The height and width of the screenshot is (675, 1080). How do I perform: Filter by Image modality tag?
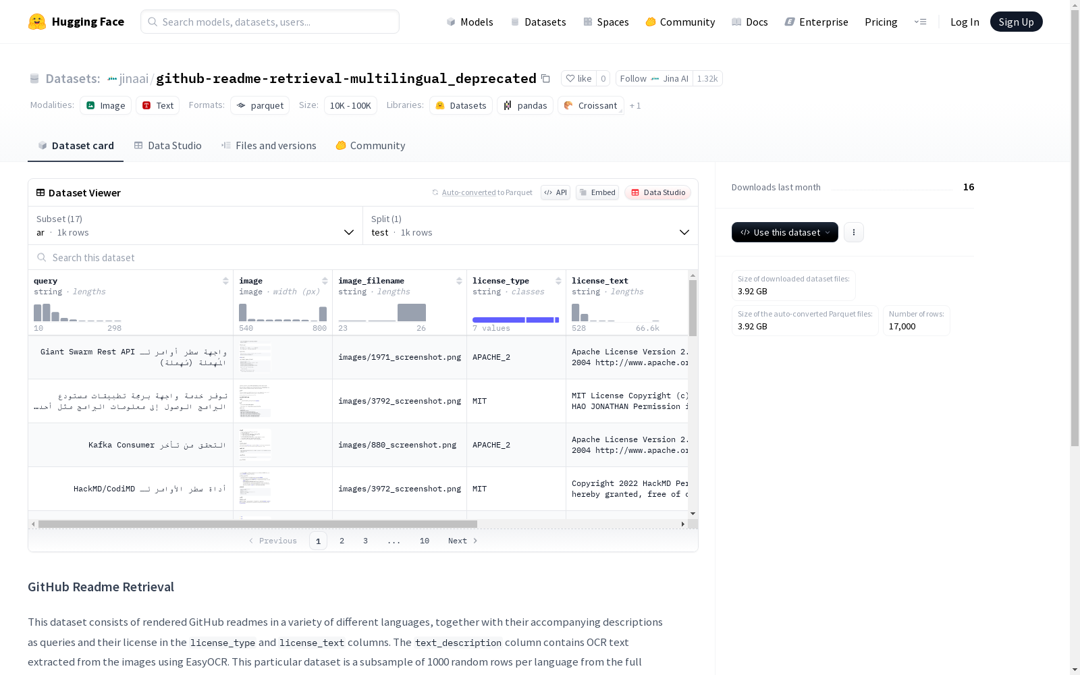(106, 105)
